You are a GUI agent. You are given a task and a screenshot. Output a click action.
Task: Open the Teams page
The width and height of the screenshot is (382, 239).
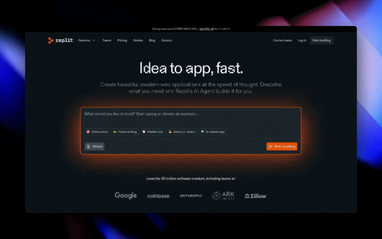pyautogui.click(x=107, y=40)
